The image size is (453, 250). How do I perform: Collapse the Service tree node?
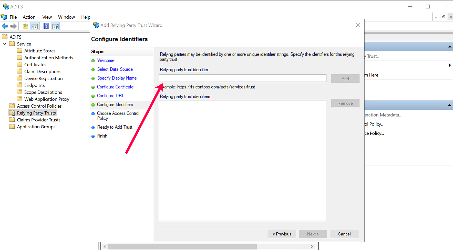(x=5, y=44)
